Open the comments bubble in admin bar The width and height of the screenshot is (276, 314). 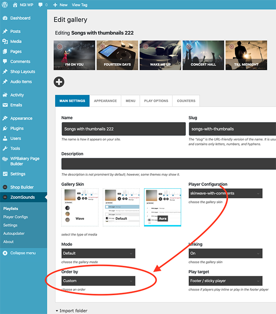click(x=41, y=5)
